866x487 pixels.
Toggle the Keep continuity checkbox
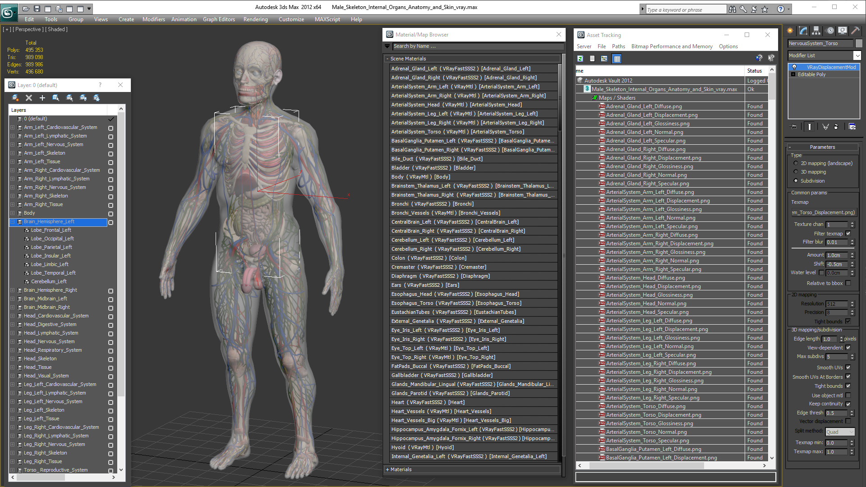(848, 404)
